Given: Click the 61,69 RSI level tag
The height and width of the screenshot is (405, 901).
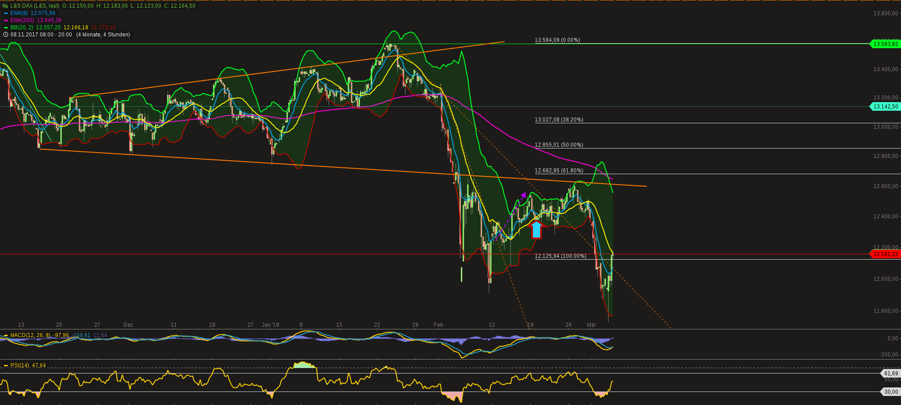Looking at the screenshot, I should (x=891, y=373).
